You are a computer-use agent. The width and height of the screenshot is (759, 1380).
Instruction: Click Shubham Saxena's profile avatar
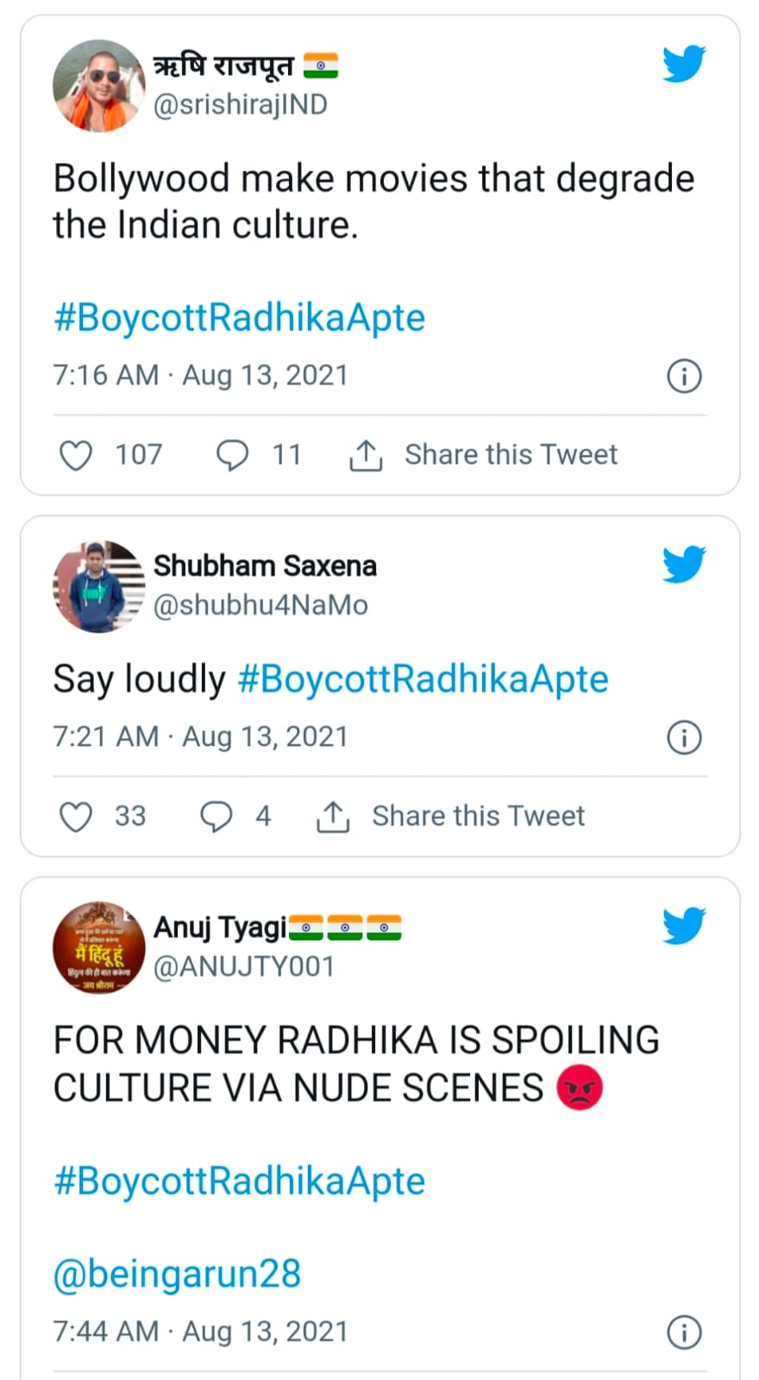point(98,586)
